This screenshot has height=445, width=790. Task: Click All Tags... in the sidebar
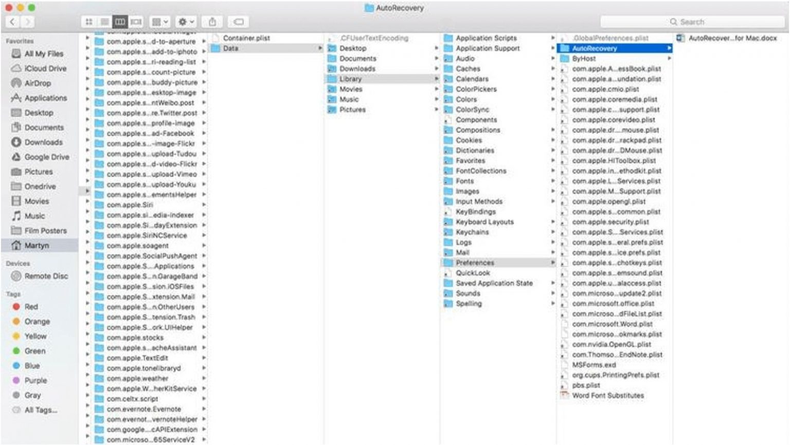41,410
